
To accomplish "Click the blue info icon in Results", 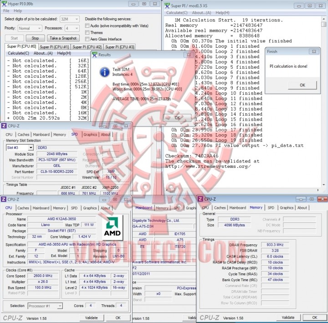I will click(105, 72).
